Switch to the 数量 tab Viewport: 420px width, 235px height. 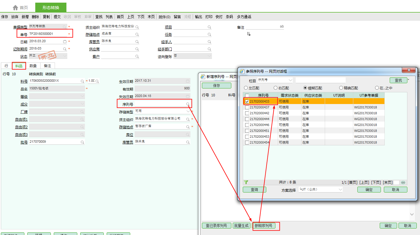click(x=33, y=66)
